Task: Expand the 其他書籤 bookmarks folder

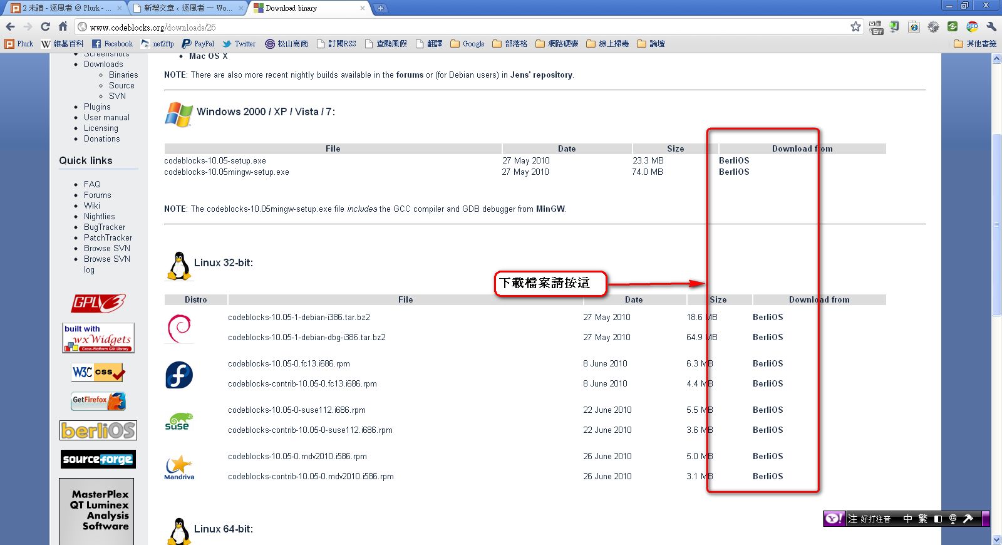Action: 975,43
